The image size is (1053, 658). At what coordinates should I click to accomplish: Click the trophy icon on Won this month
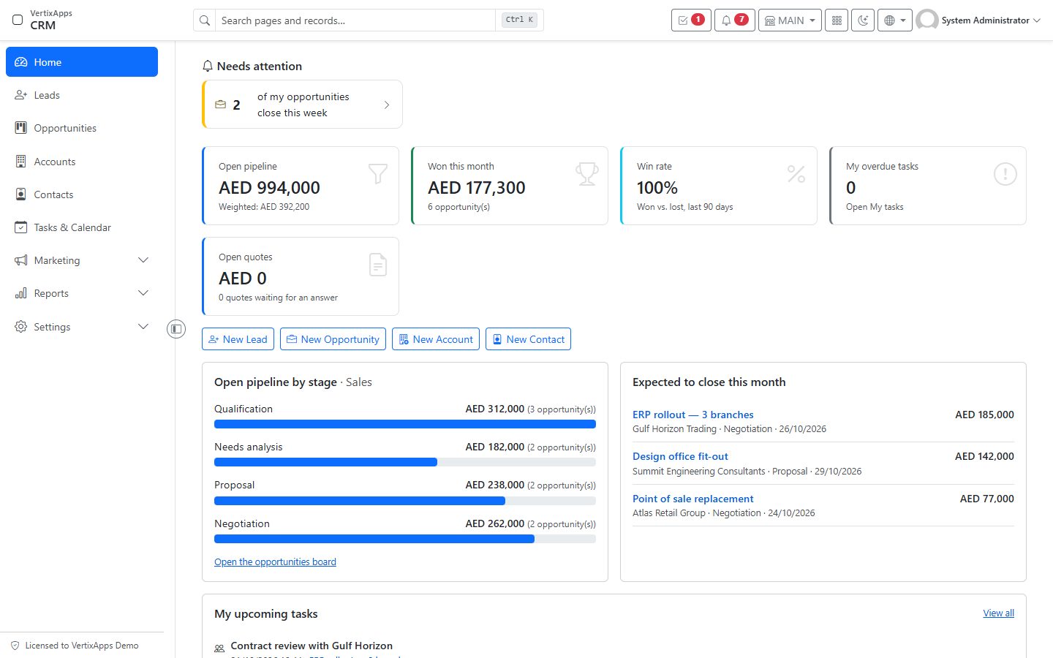pyautogui.click(x=587, y=174)
